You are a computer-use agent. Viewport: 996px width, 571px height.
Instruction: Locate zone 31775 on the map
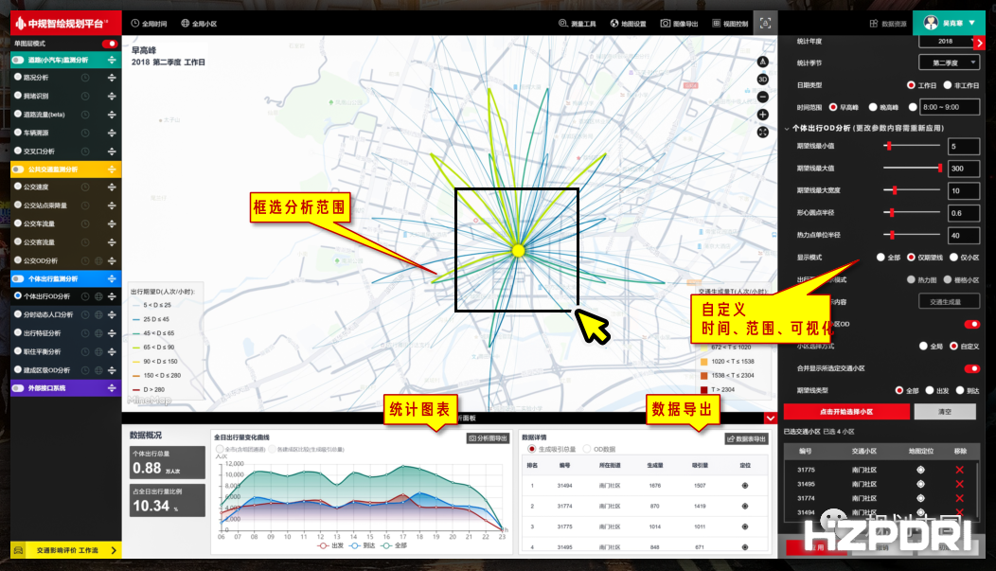coord(920,470)
